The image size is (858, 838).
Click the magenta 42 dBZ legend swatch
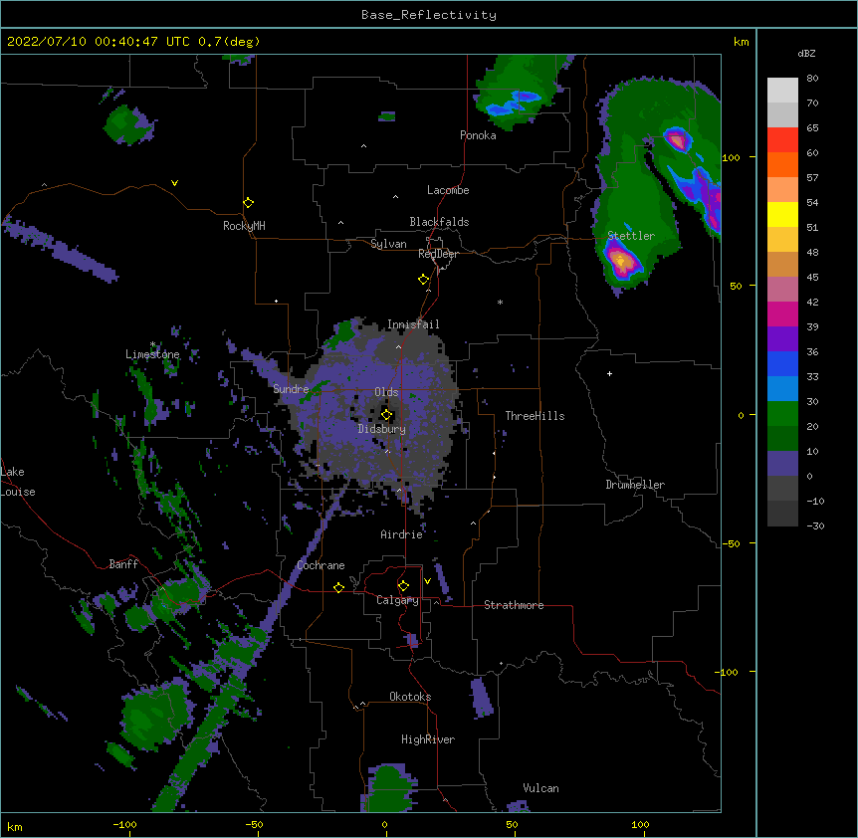tap(782, 314)
